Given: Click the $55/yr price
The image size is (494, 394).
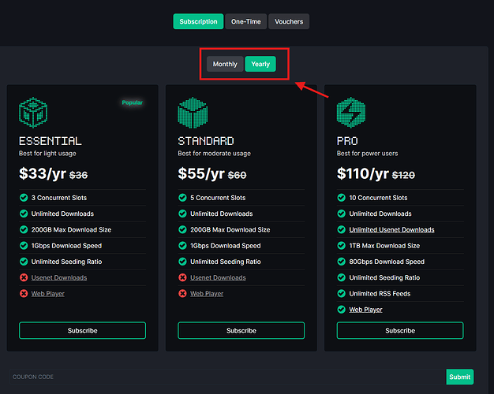Looking at the screenshot, I should click(201, 173).
